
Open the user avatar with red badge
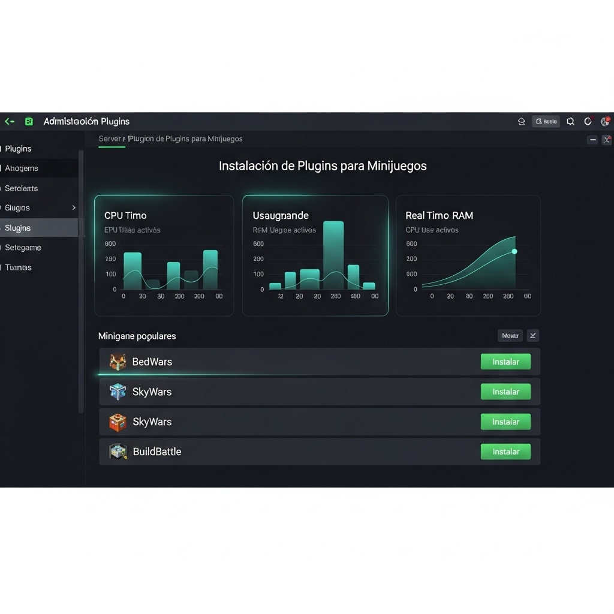pyautogui.click(x=606, y=121)
